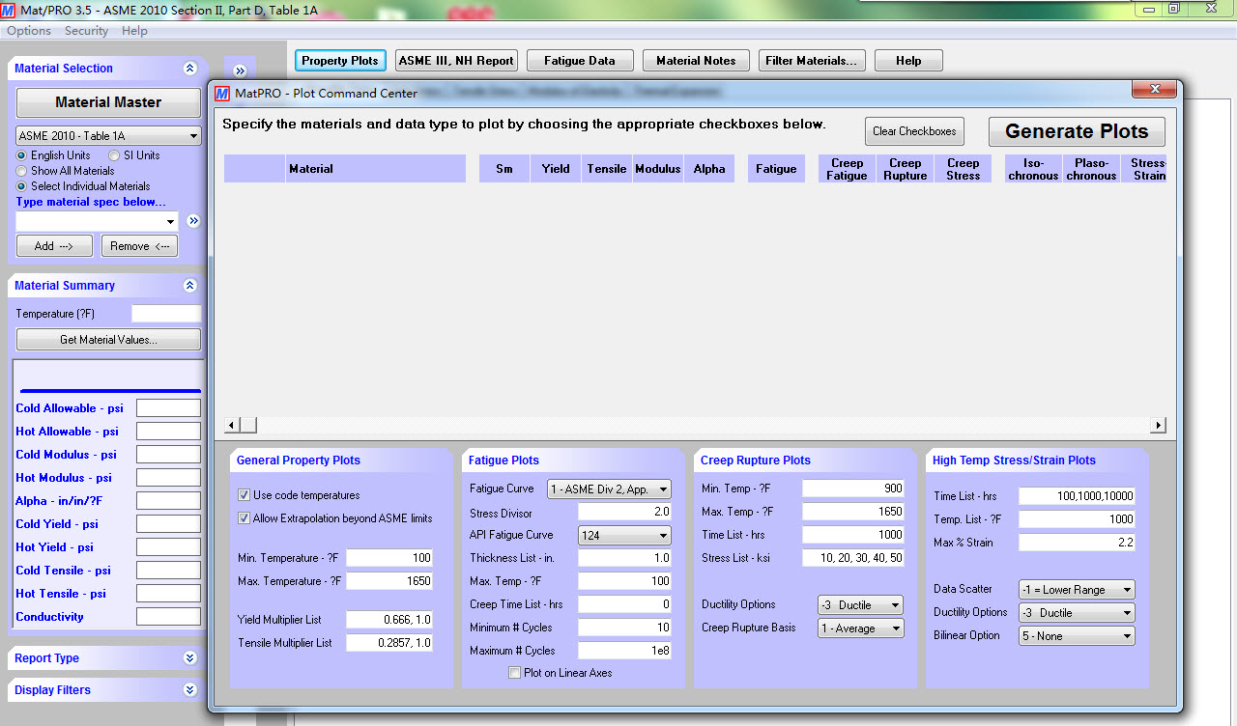Viewport: 1237px width, 726px height.
Task: Click the horizontal scrollbar left arrow
Action: (231, 426)
